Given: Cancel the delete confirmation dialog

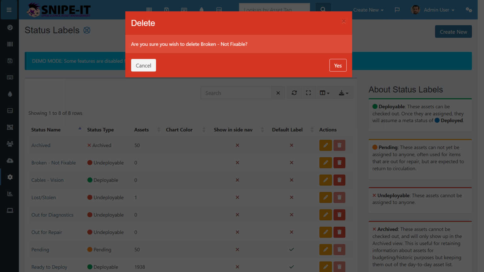Looking at the screenshot, I should [x=143, y=65].
